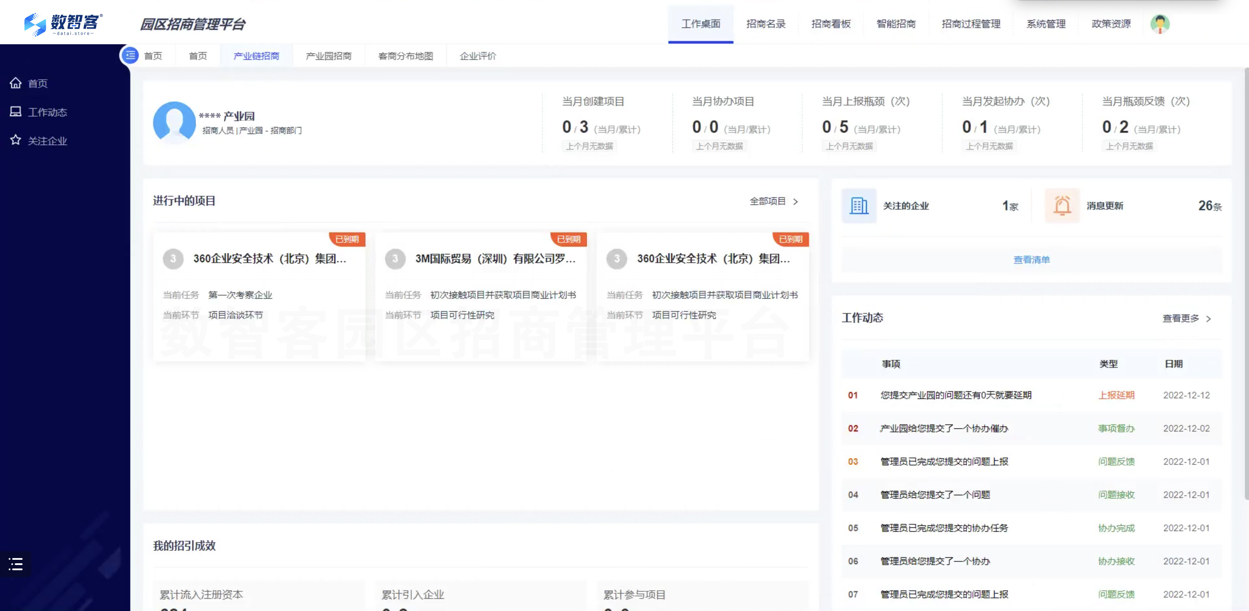Click step badge on first 360企业安全技术 card
The image size is (1249, 611).
tap(173, 259)
